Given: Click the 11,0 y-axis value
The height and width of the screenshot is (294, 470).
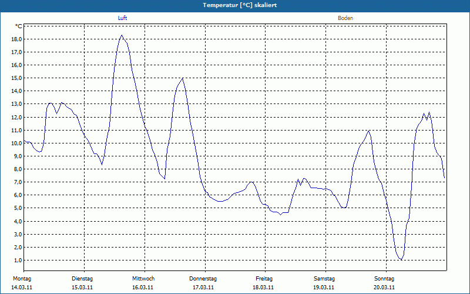Looking at the screenshot, I should coord(16,130).
